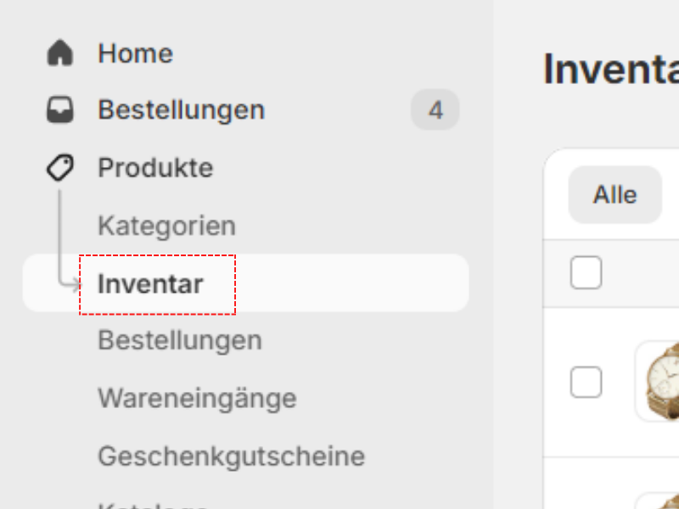Click the inbox icon beside the order count badge

point(59,109)
